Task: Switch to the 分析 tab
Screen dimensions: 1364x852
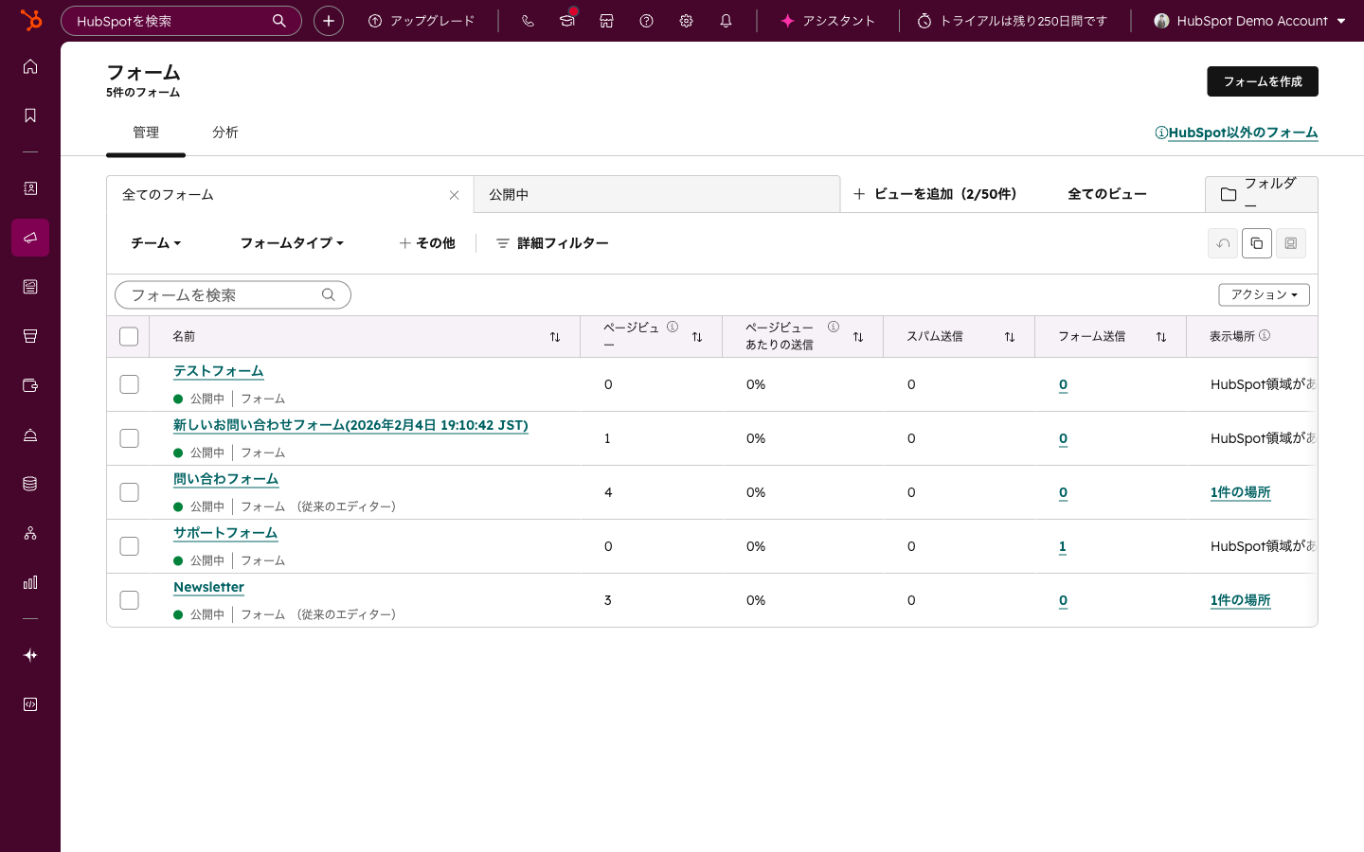Action: pyautogui.click(x=224, y=133)
